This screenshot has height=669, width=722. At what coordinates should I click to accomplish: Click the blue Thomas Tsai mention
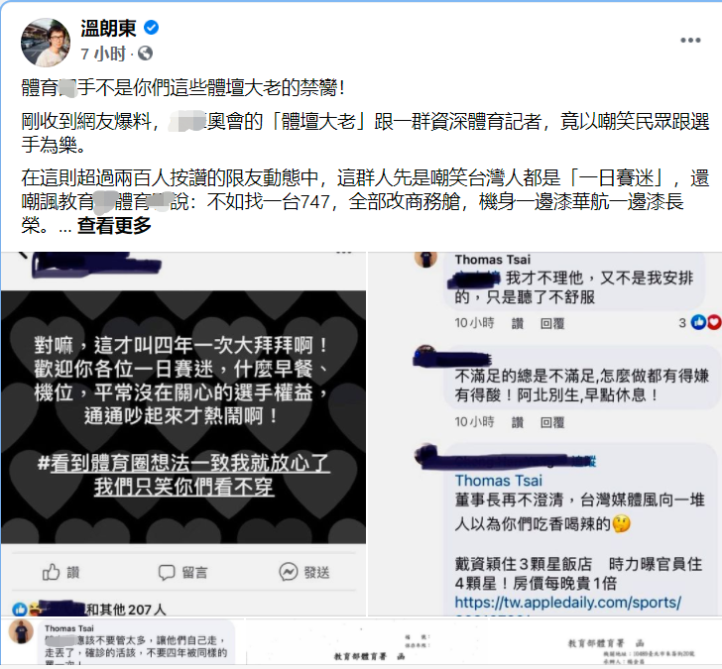(x=498, y=481)
